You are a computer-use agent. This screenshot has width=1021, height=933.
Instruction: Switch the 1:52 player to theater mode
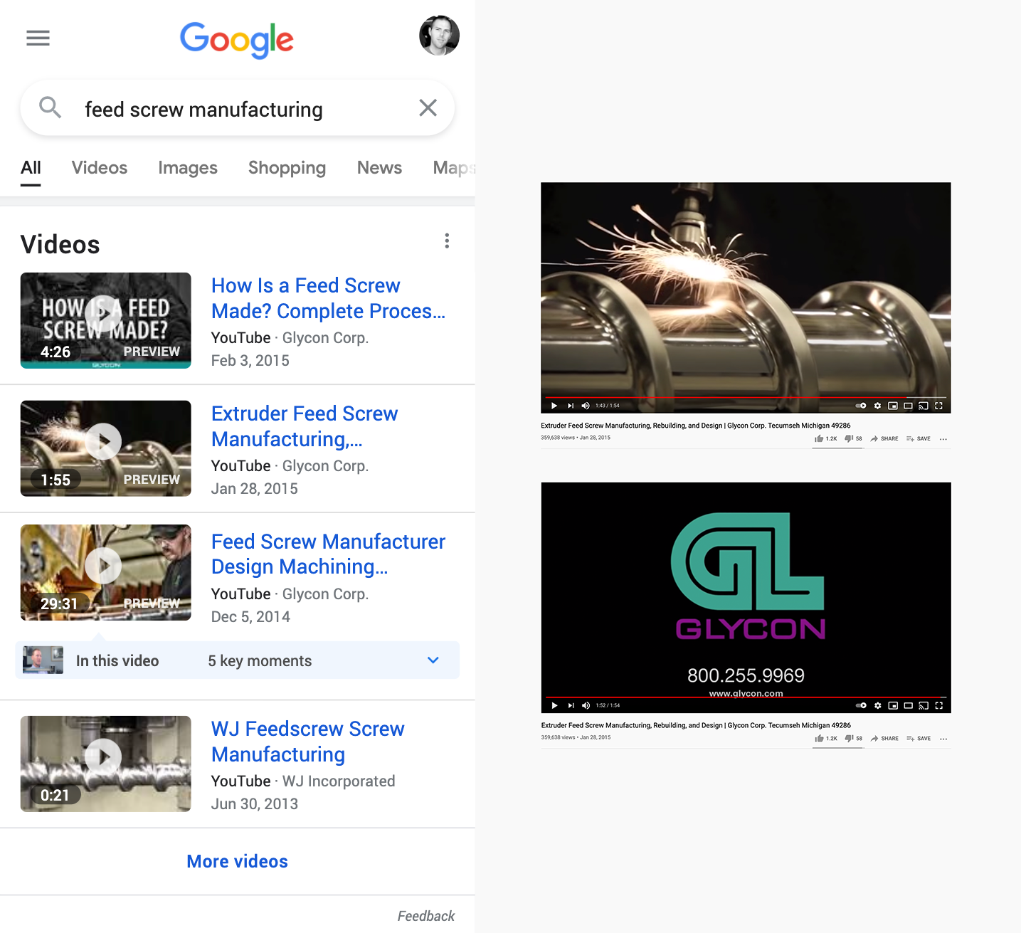(x=908, y=705)
